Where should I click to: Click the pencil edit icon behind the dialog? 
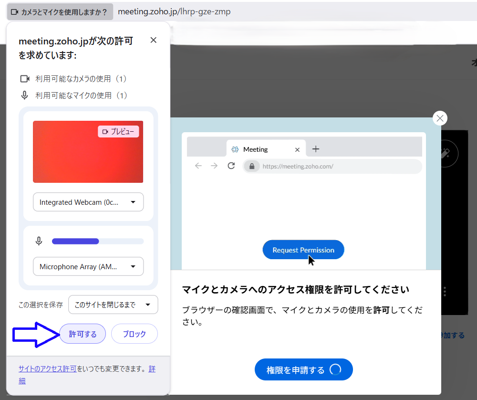[446, 153]
